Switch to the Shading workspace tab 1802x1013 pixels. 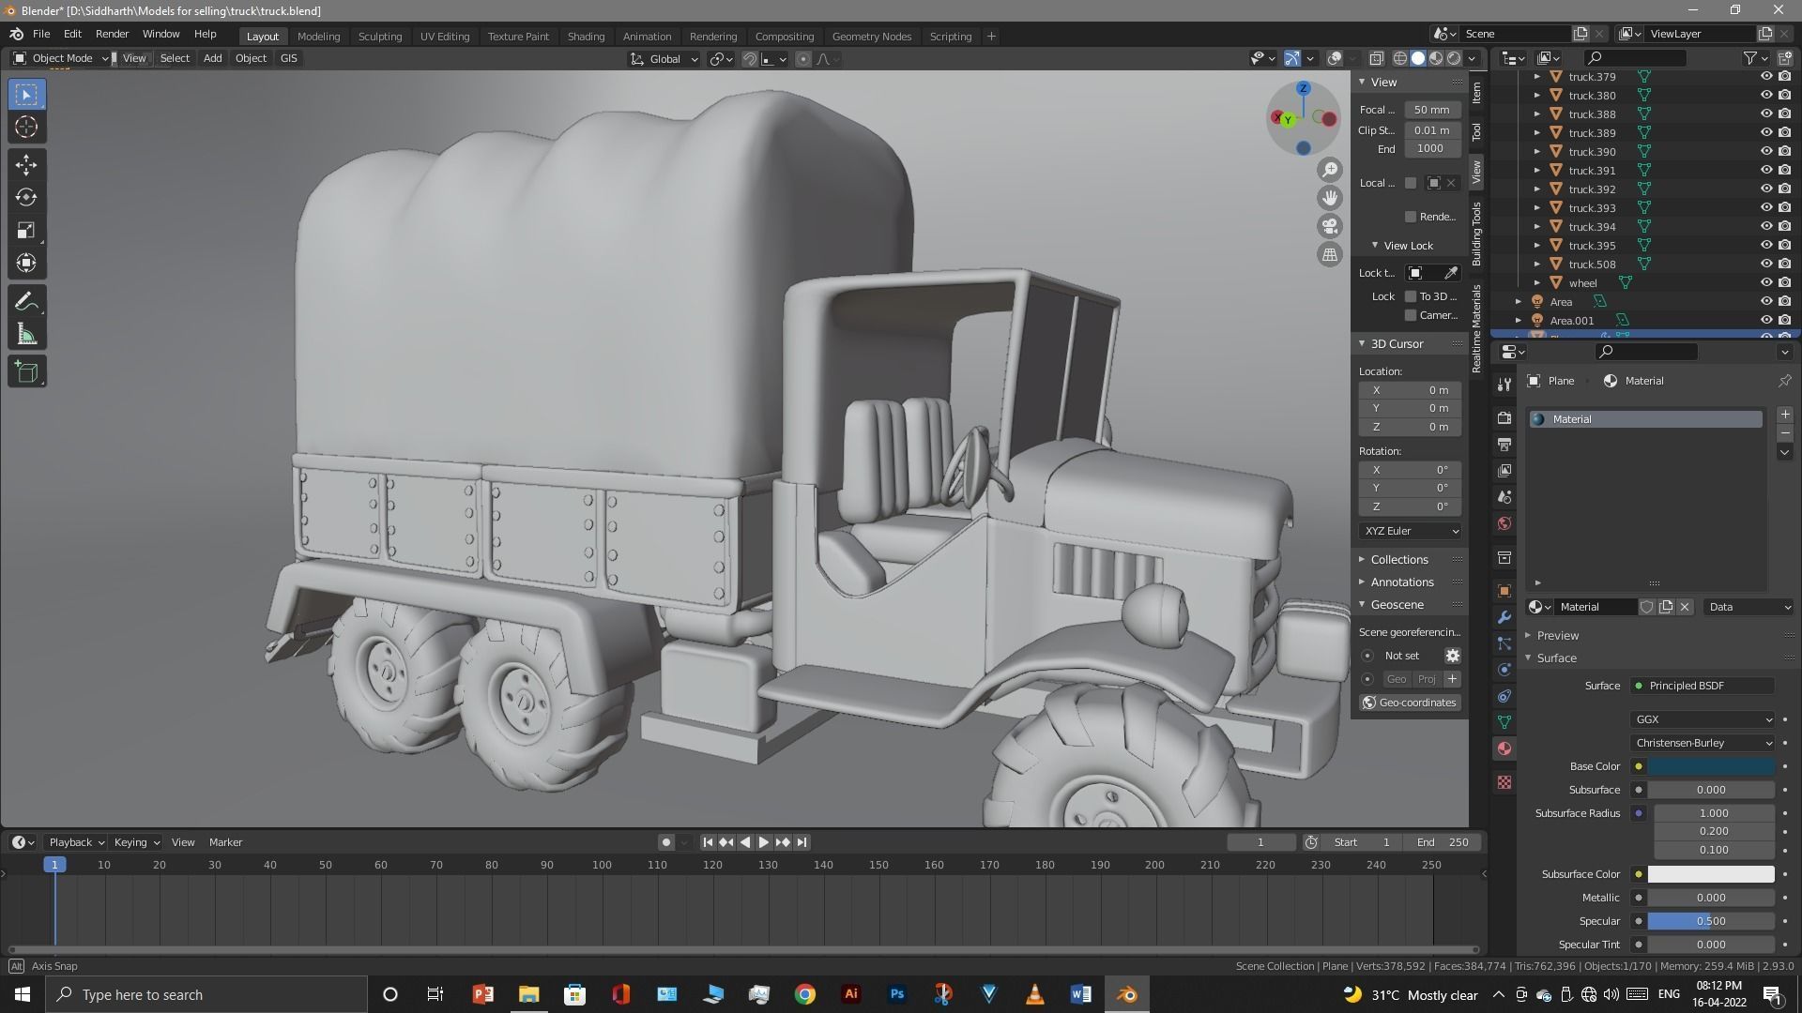(x=586, y=37)
